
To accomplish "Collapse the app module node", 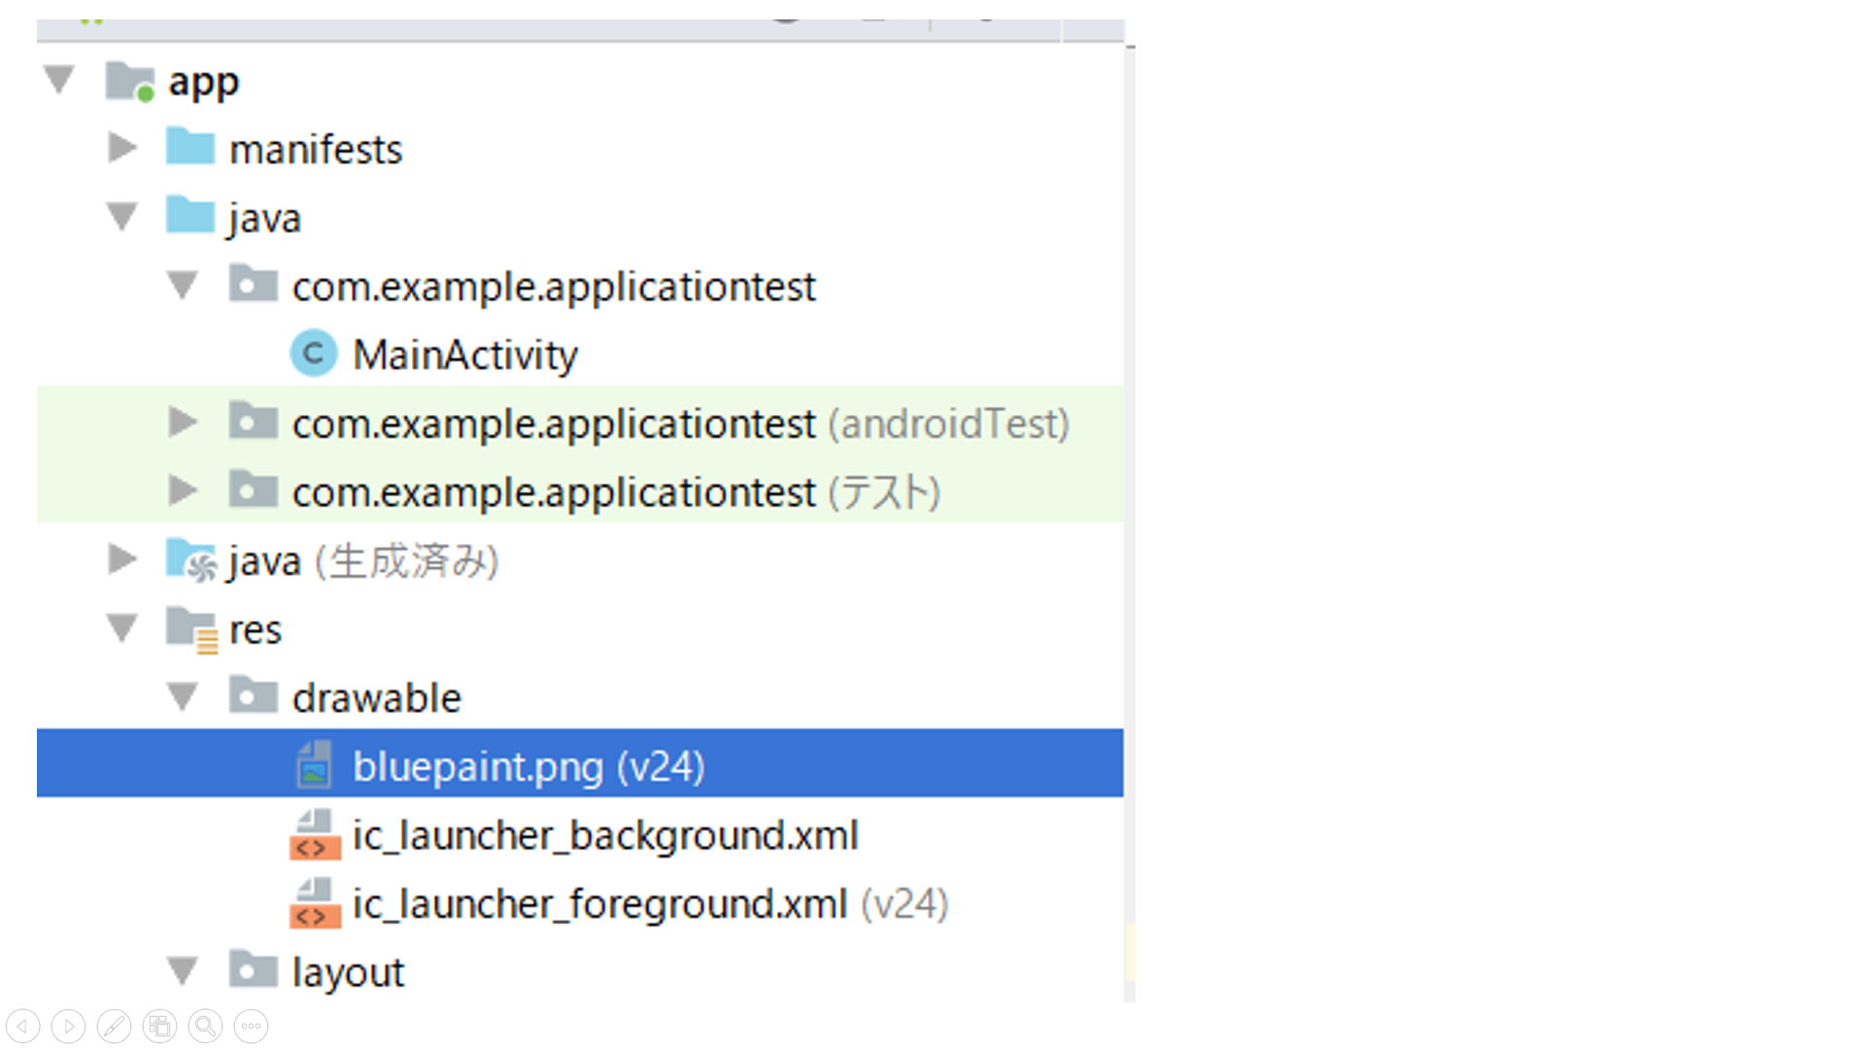I will [x=59, y=79].
